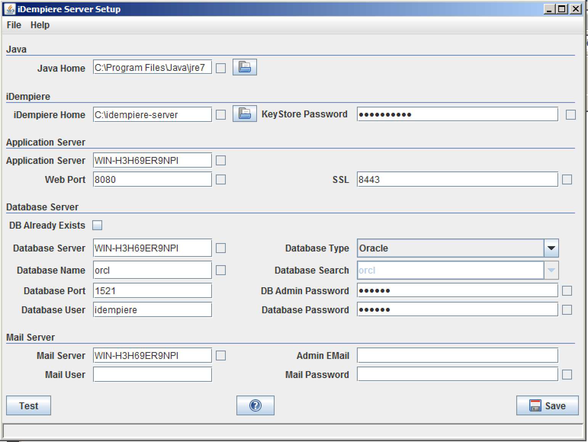This screenshot has height=442, width=588.
Task: Toggle the checkbox beside Application Server field
Action: coord(221,160)
